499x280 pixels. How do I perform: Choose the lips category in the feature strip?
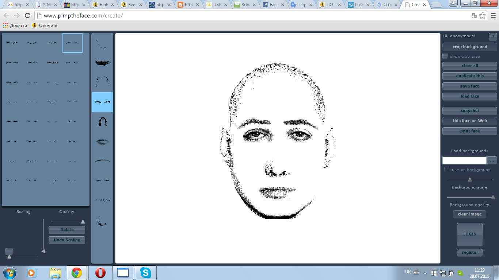[102, 141]
